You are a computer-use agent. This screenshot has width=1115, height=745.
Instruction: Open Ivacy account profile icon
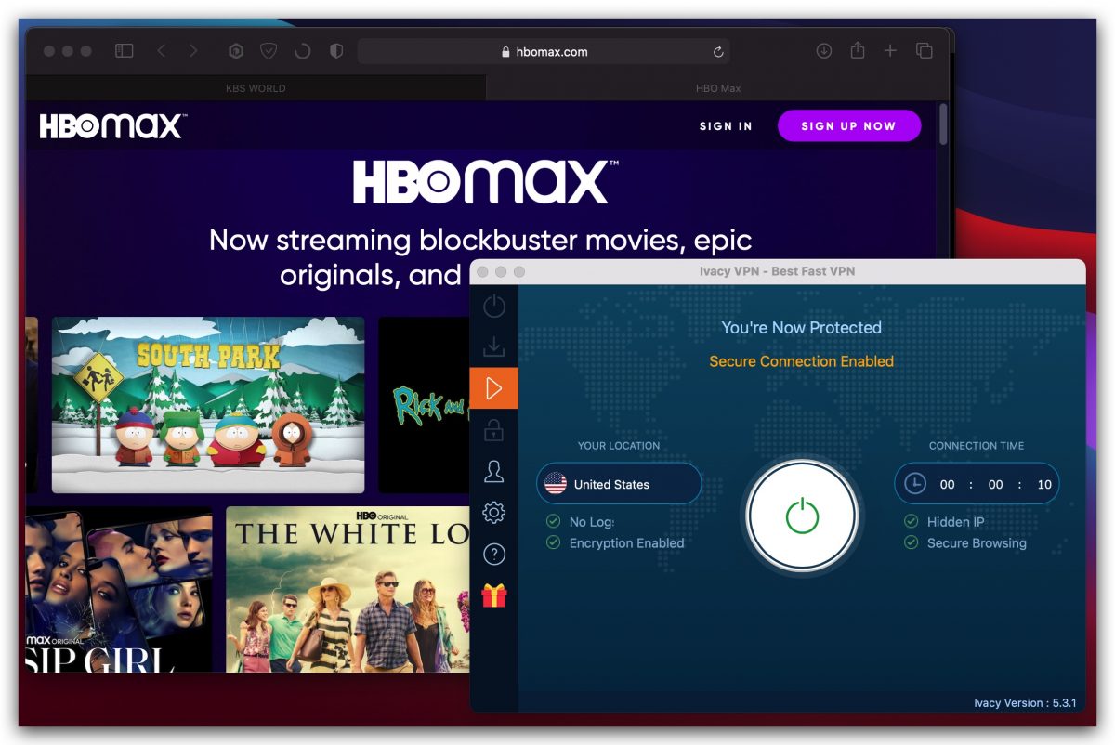click(x=494, y=471)
